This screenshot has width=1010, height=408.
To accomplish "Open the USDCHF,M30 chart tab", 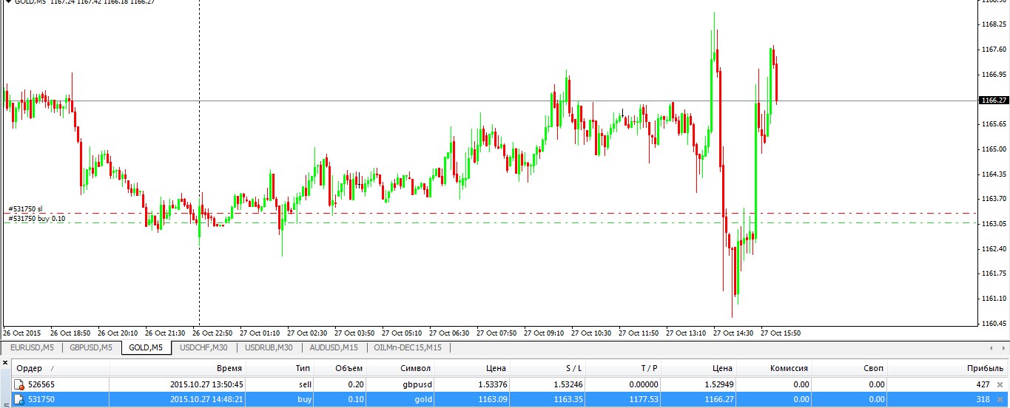I will [203, 347].
